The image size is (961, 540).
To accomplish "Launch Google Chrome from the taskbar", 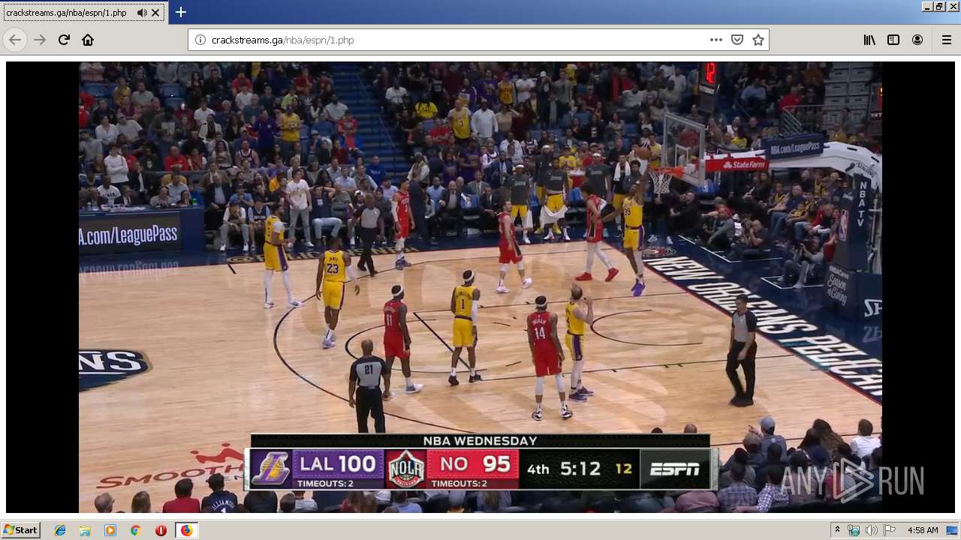I will 135,530.
